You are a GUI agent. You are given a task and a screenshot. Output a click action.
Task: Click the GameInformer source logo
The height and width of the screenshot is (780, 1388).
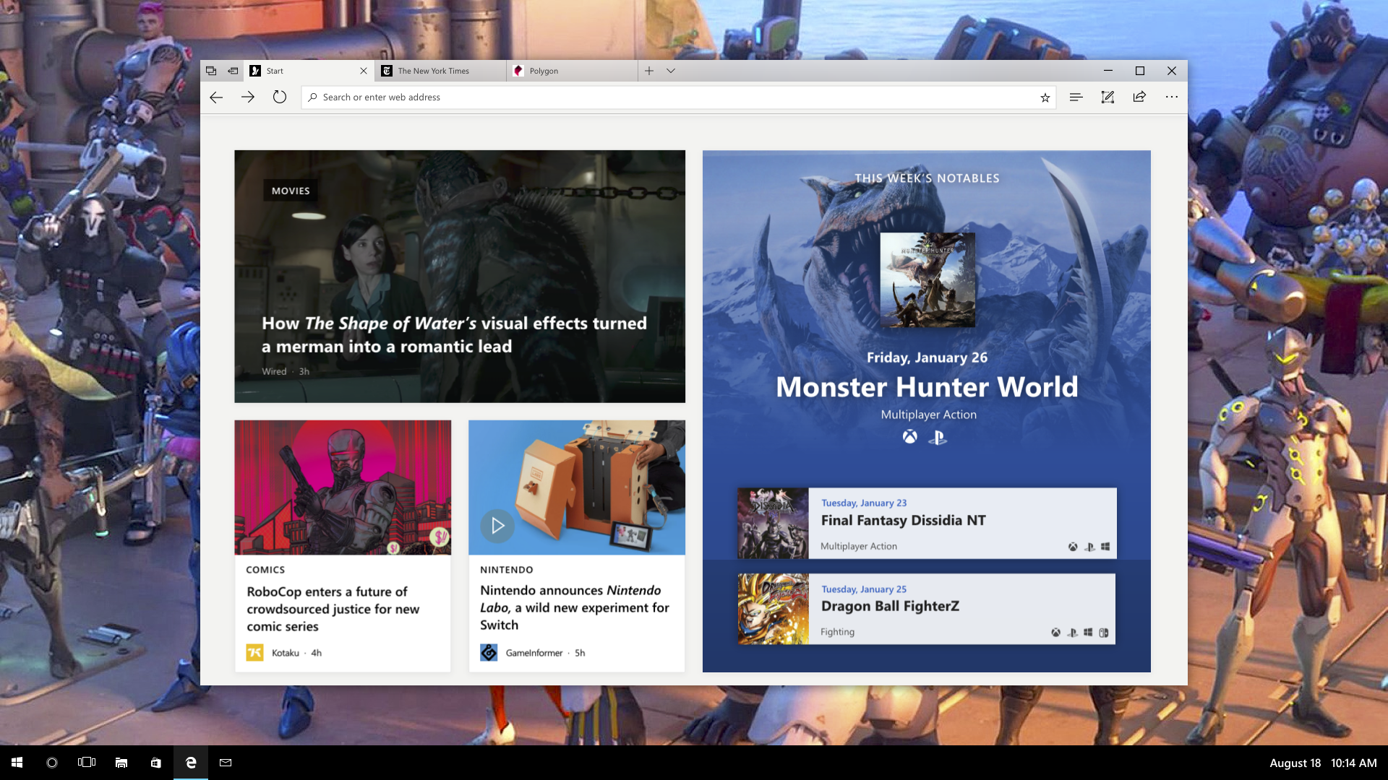point(489,653)
